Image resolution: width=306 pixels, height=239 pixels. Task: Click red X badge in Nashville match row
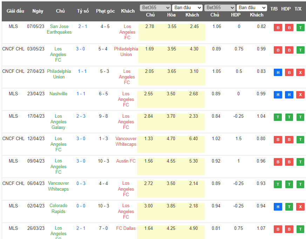[300, 95]
